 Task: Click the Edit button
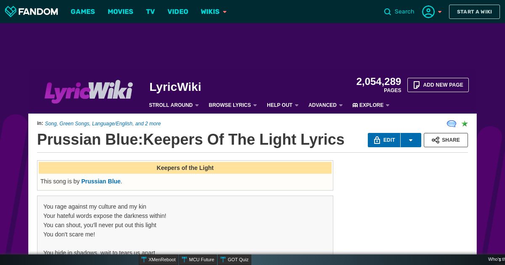pos(384,140)
